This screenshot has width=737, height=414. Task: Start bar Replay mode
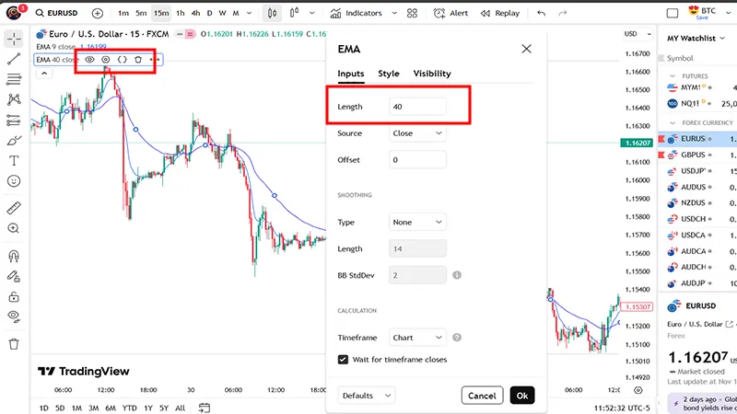coord(501,14)
